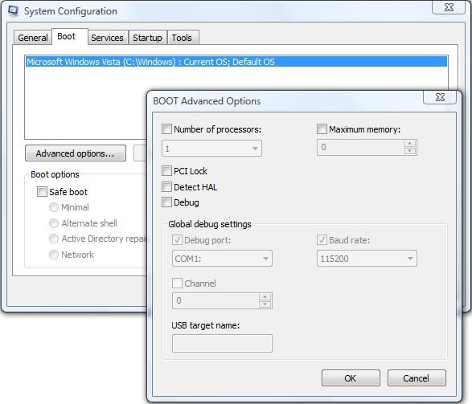
Task: Go to the Tools tab
Action: point(182,38)
